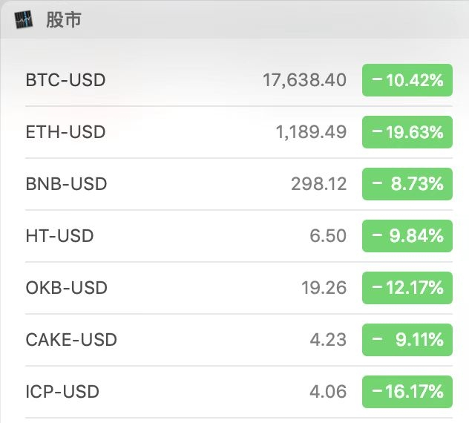Open the HT-USD ticker symbol

coord(59,236)
